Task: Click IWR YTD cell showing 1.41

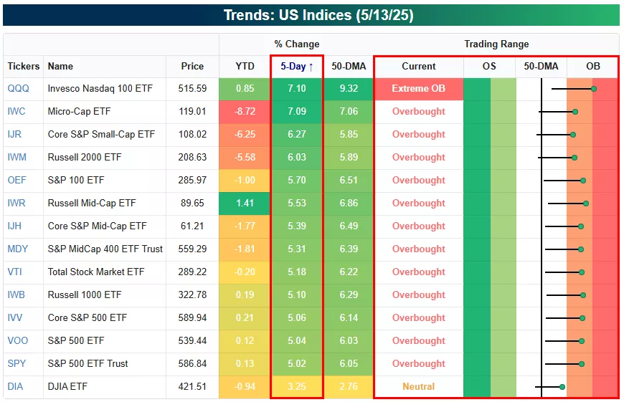Action: point(245,203)
